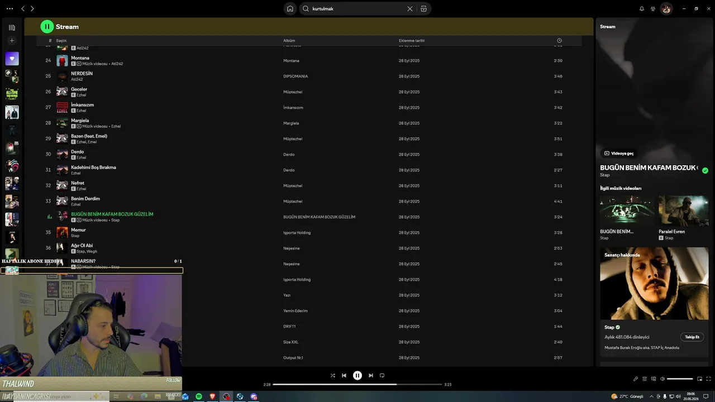Pause the current song in player bar
The image size is (715, 402).
(357, 376)
